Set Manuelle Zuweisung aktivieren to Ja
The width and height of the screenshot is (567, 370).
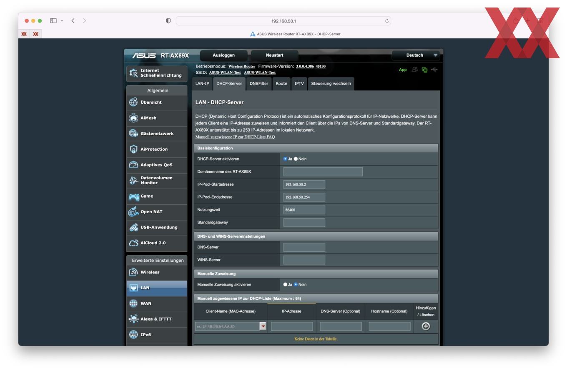285,285
